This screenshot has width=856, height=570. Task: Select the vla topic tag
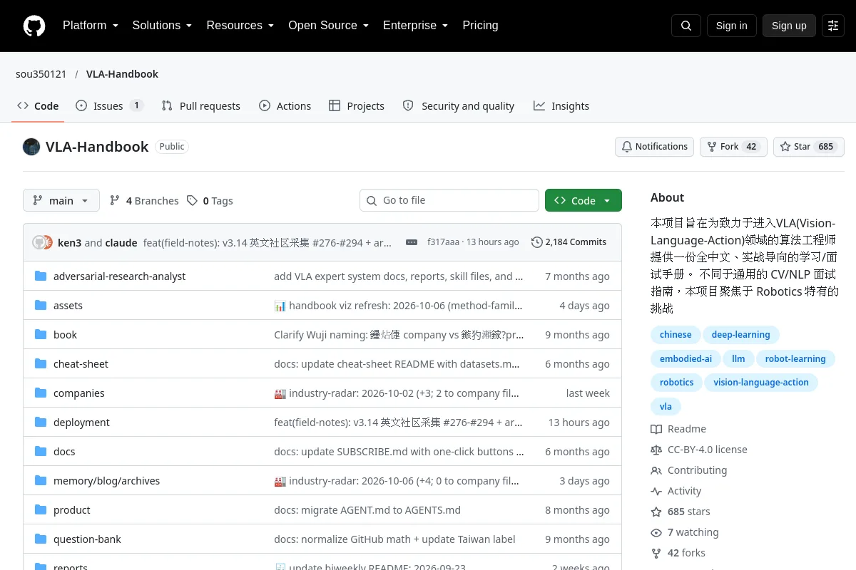[x=666, y=407]
